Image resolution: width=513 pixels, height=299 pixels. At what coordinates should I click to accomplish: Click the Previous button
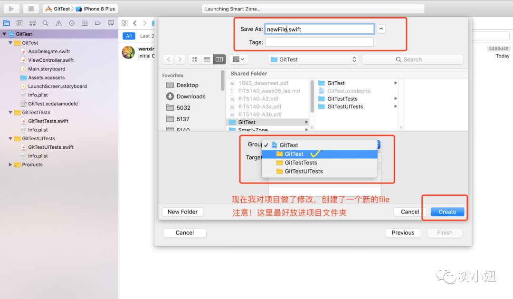(x=403, y=232)
